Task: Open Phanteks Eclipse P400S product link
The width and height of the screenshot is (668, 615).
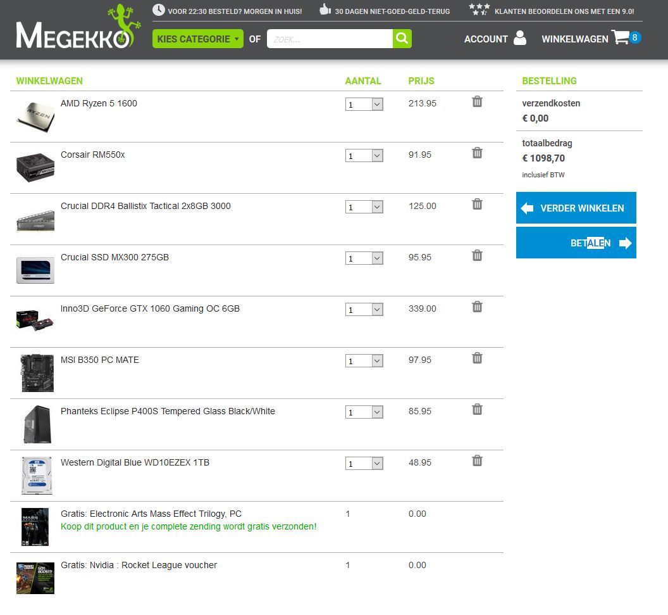Action: 168,411
